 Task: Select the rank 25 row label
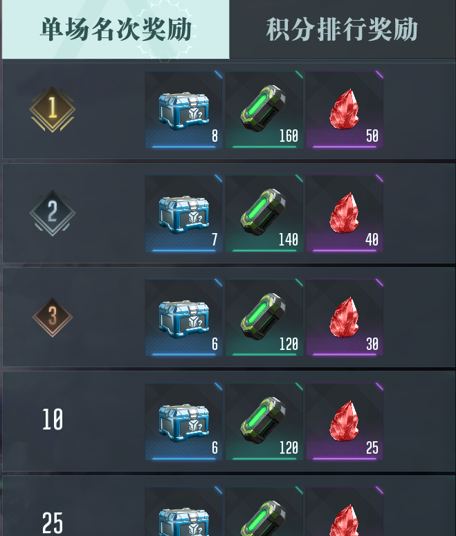53,523
